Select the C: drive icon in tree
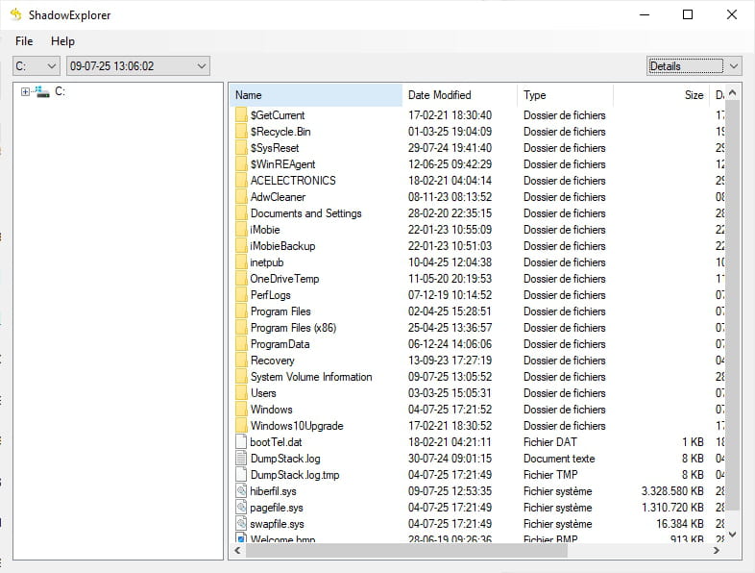Image resolution: width=755 pixels, height=573 pixels. click(x=42, y=91)
